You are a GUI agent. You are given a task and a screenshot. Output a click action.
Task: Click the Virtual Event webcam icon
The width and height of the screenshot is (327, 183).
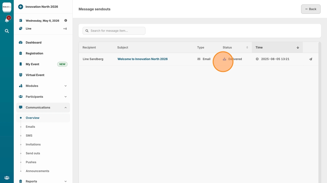(21, 75)
